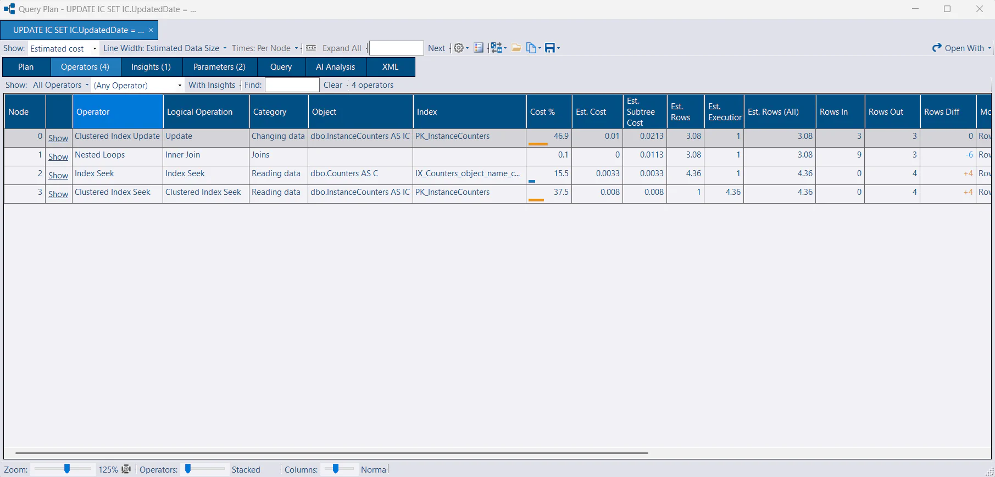995x477 pixels.
Task: Click Show link for Nested Loops row
Action: tap(58, 157)
